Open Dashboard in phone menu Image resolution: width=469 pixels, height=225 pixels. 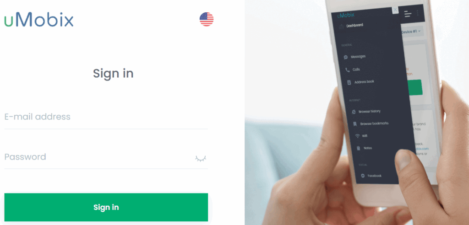pos(354,26)
